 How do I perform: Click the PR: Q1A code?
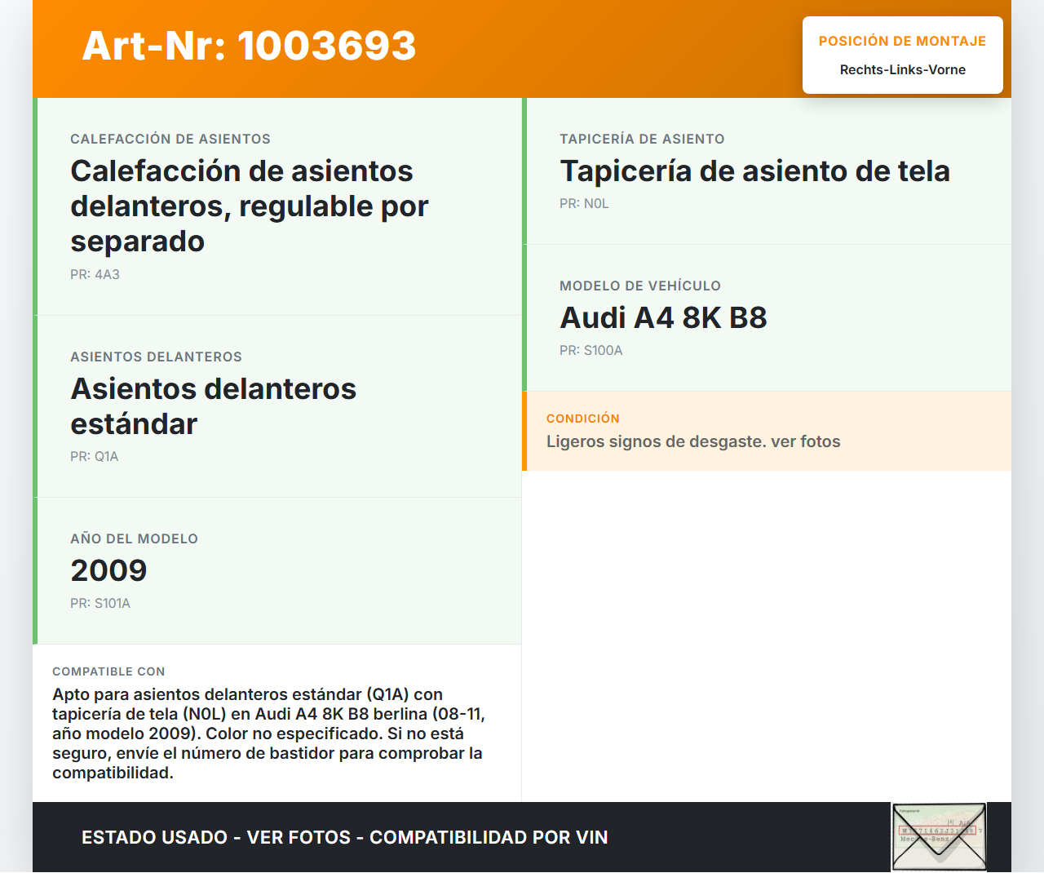94,457
